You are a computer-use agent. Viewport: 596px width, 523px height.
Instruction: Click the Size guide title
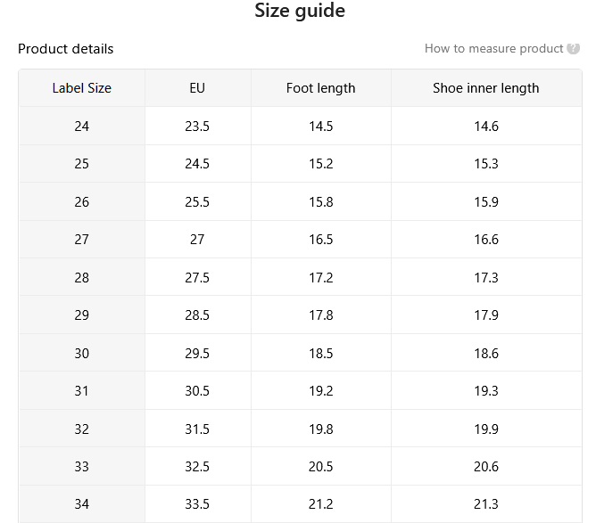click(300, 11)
